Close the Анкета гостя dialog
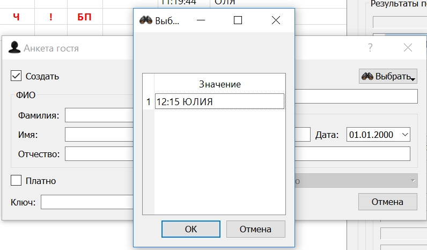Viewport: 427px width, 250px height. (x=408, y=48)
